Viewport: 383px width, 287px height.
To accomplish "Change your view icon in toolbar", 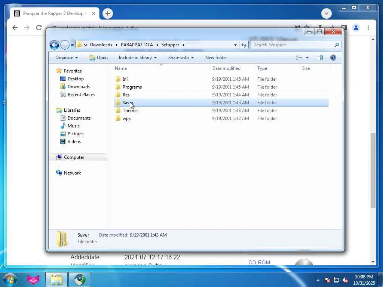I will [x=299, y=58].
